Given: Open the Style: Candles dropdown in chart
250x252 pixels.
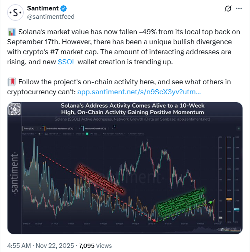Looking at the screenshot, I should (27, 134).
